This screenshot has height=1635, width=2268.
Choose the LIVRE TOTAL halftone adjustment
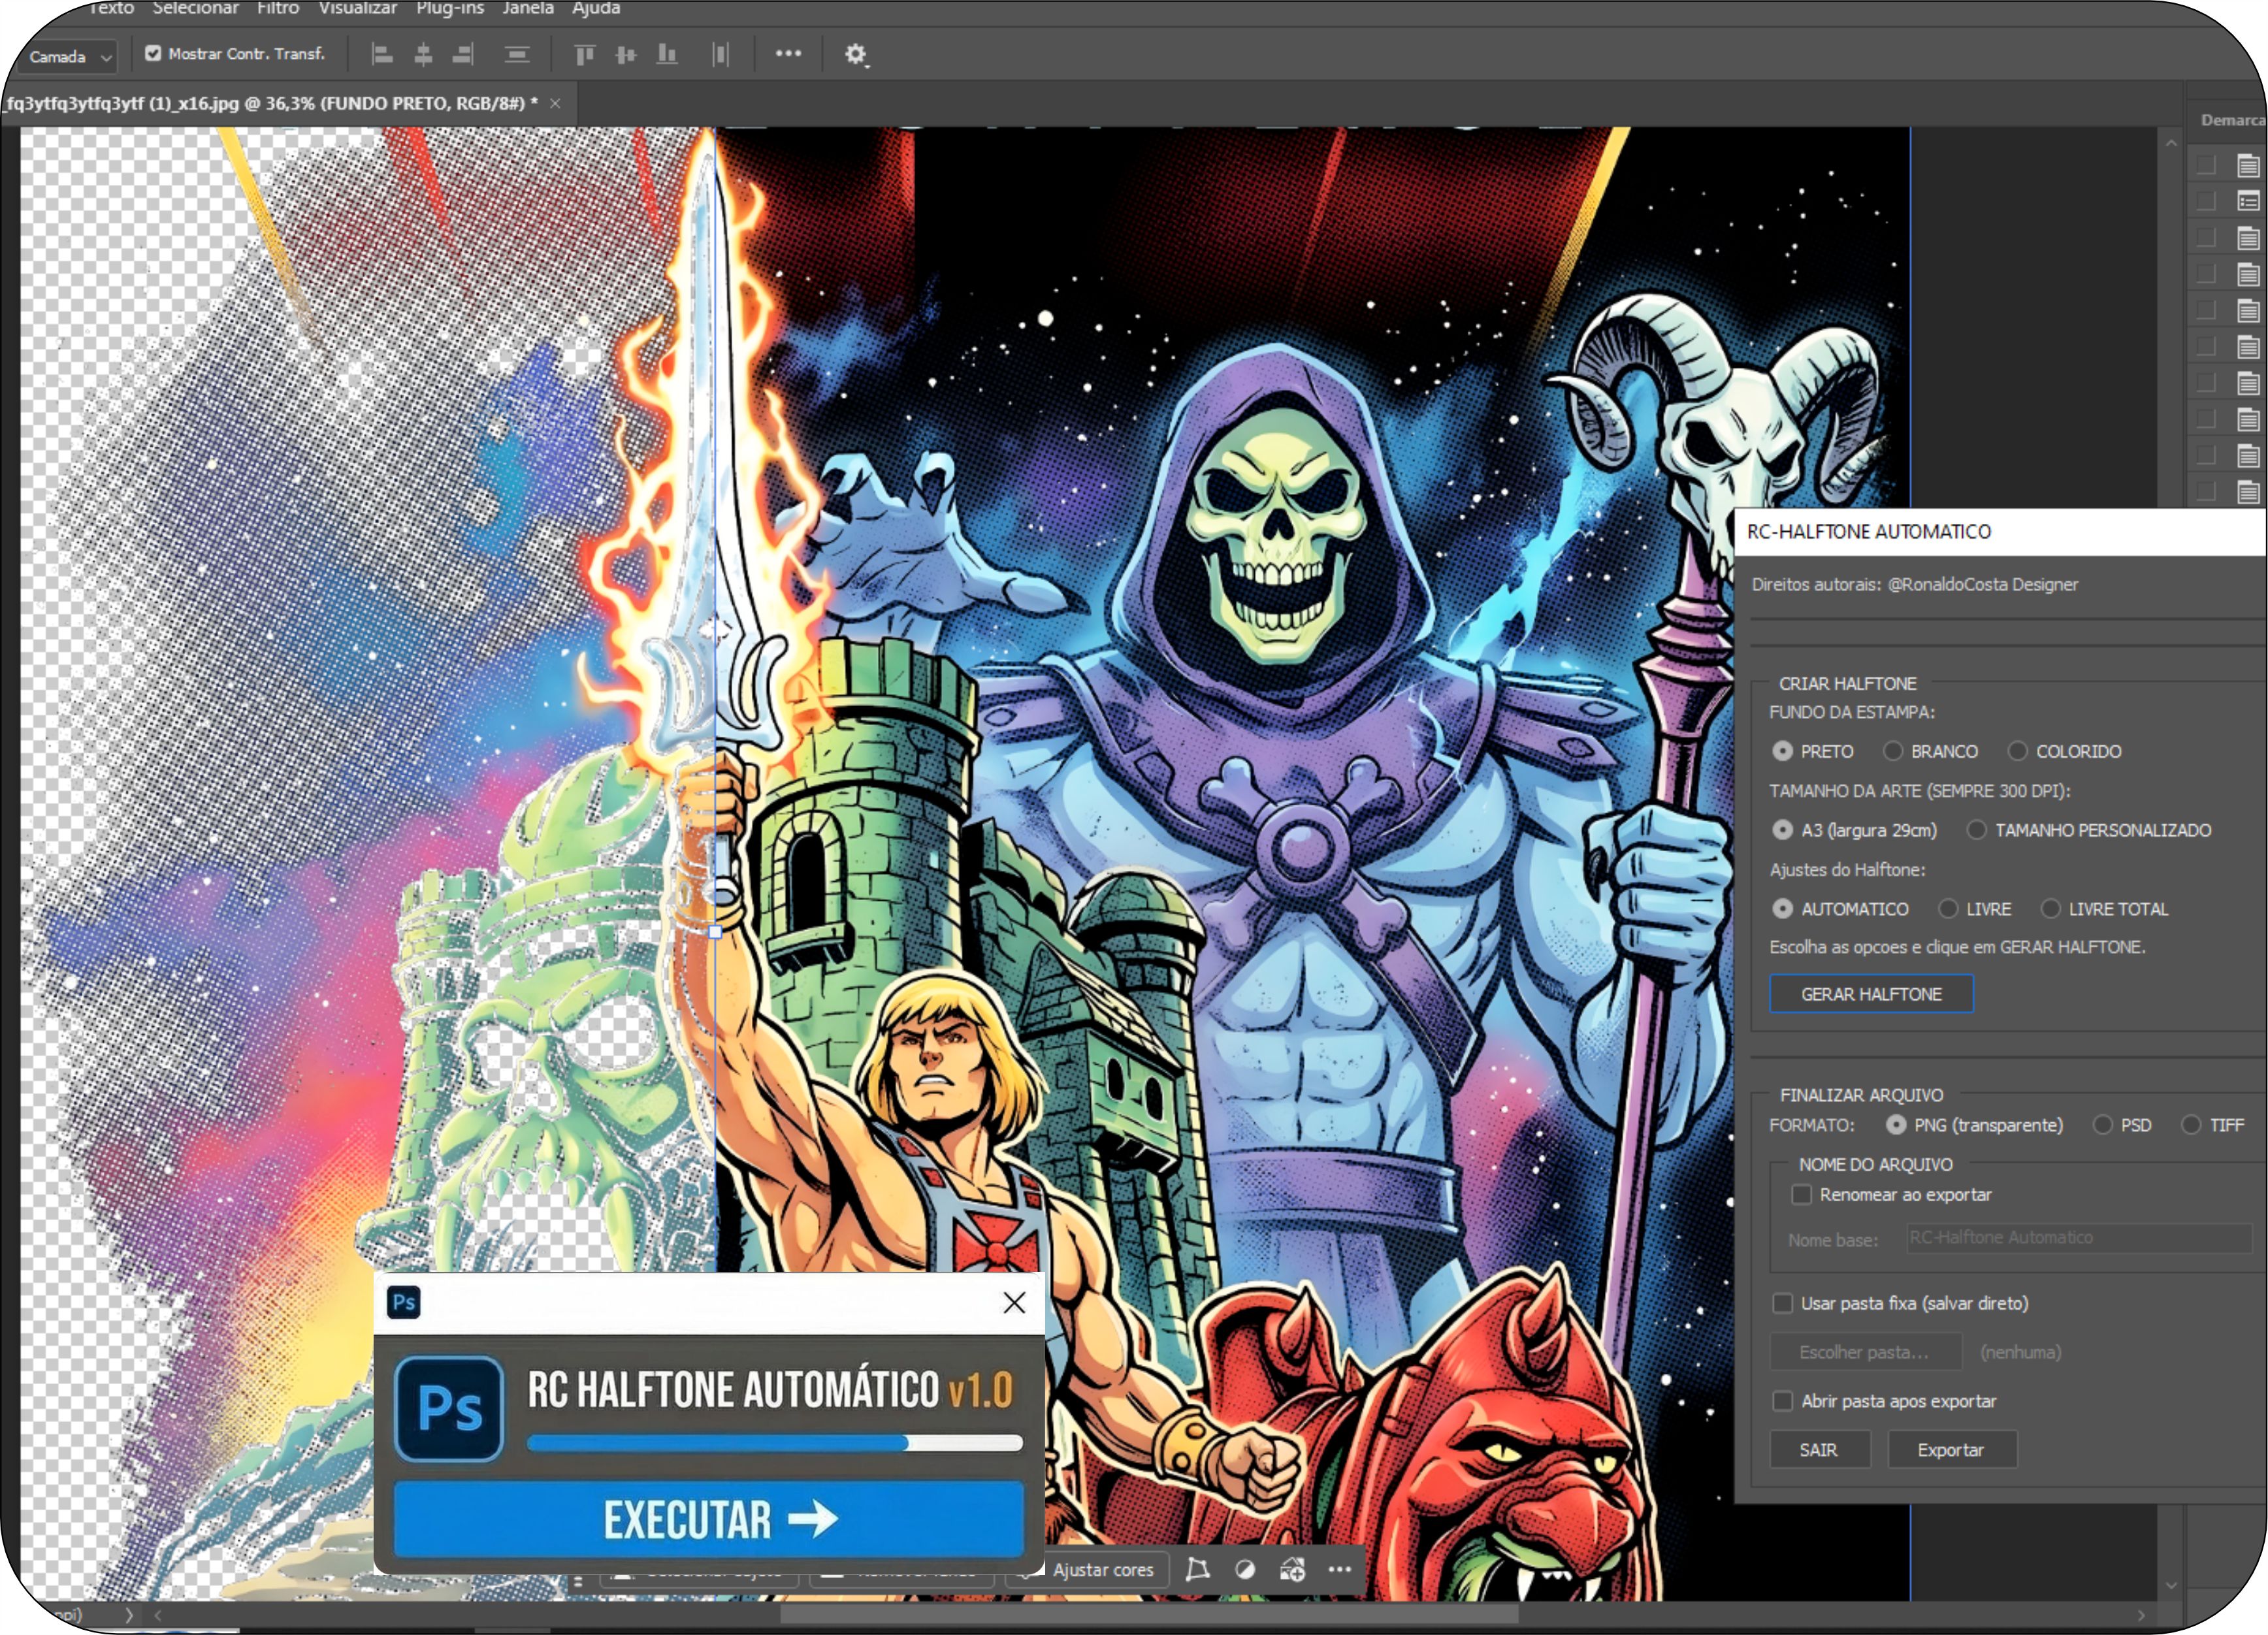2051,909
